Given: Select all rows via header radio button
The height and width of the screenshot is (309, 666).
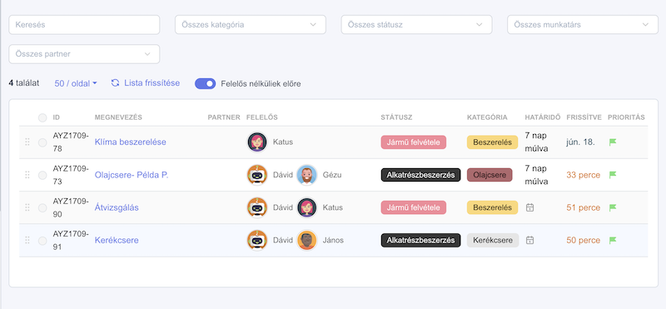Looking at the screenshot, I should click(42, 117).
